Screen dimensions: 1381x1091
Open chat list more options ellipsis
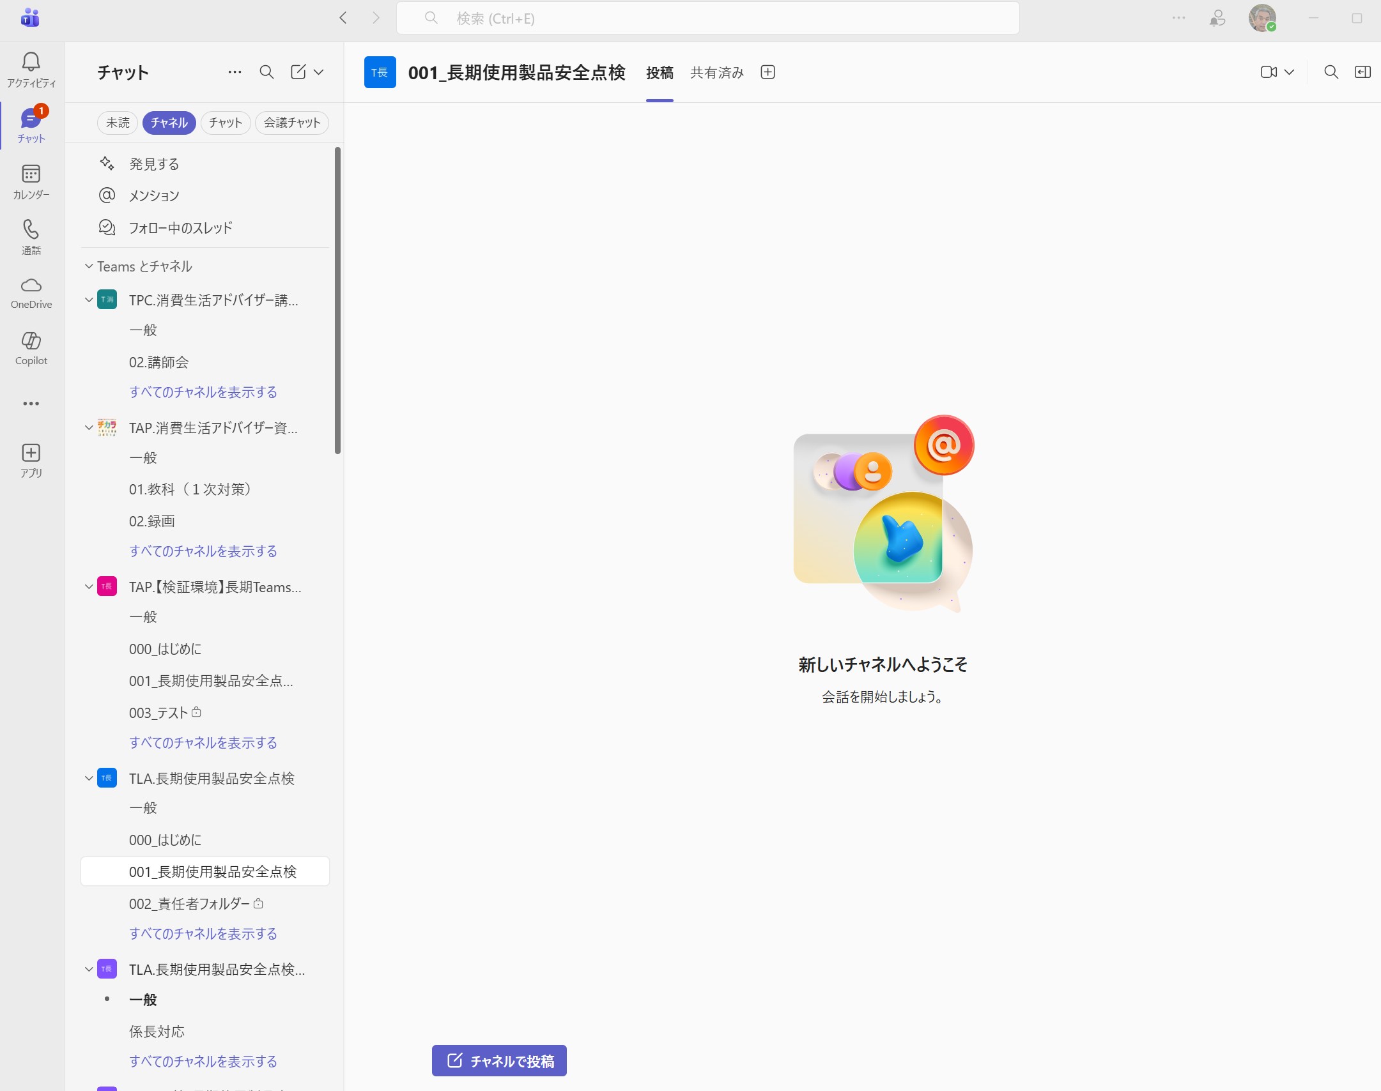235,72
